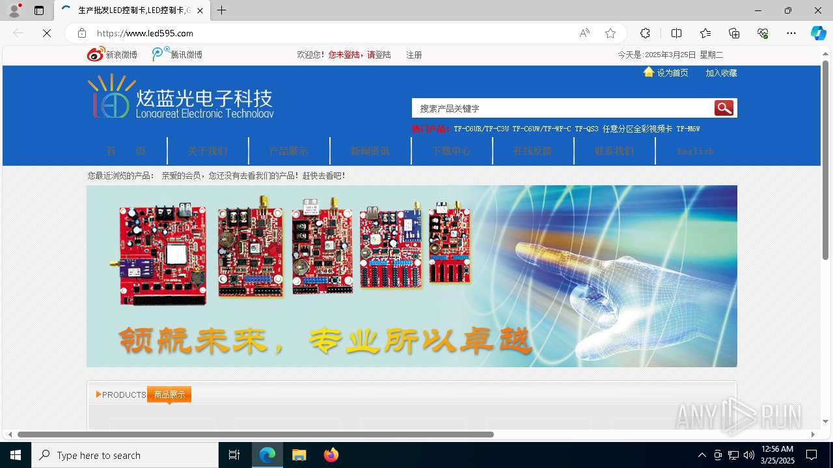The image size is (833, 468).
Task: Open the network icon in system tray
Action: tap(733, 455)
